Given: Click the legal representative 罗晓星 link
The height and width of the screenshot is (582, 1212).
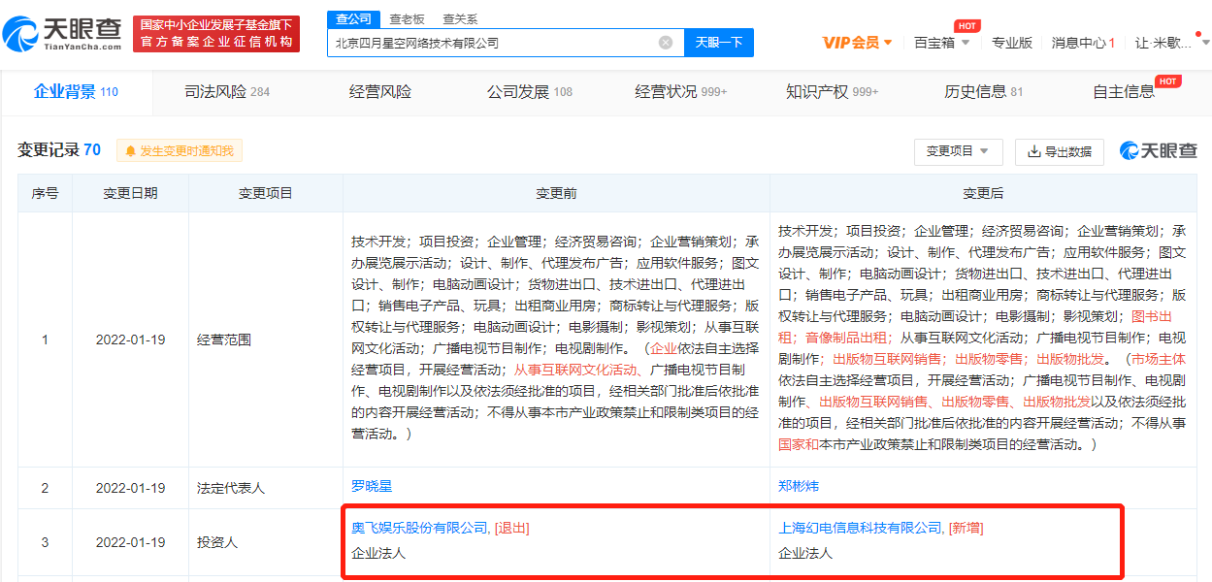Looking at the screenshot, I should point(372,486).
